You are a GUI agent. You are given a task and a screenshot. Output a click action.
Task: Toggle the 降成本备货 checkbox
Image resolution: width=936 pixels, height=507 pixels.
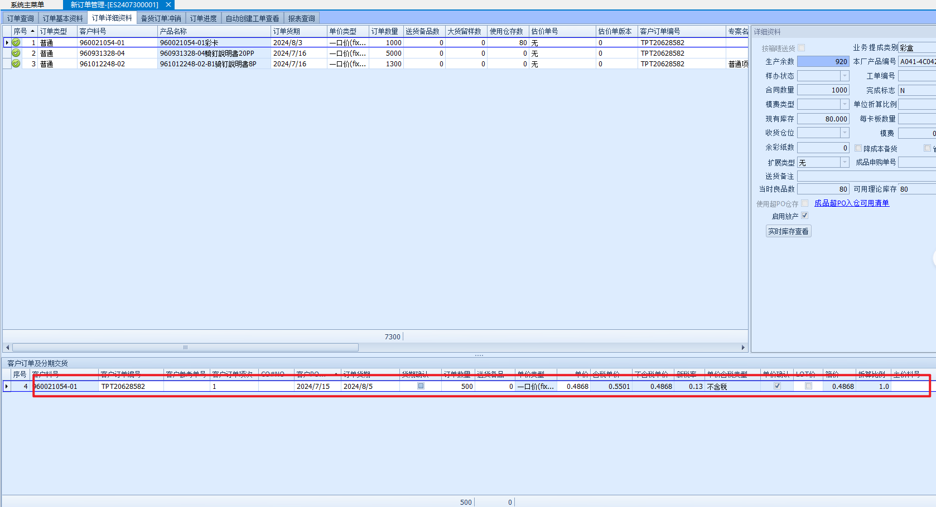point(858,148)
